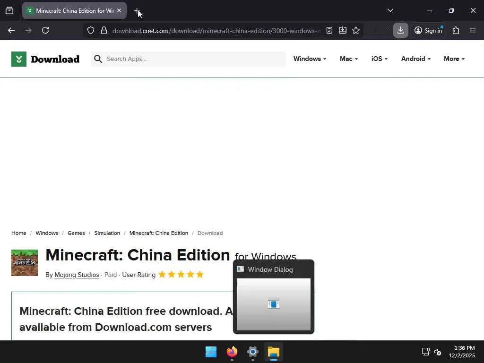
Task: Open clock and date 1:36 PM
Action: (x=462, y=352)
